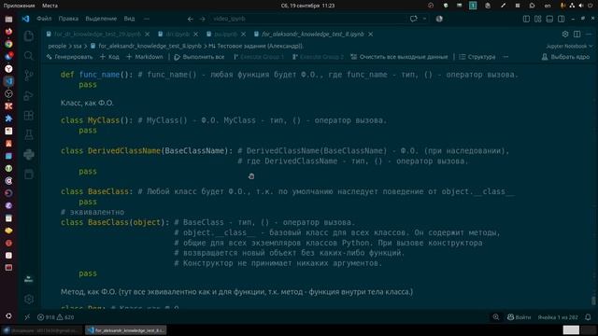The image size is (598, 336).
Task: Open the Python view in activity bar
Action: pyautogui.click(x=29, y=154)
